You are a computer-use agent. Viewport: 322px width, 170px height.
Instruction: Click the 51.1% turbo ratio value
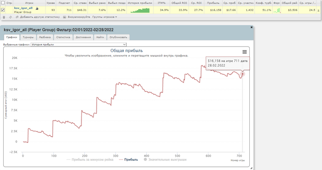tap(266, 10)
